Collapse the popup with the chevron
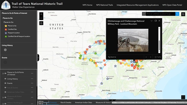Image resolution: width=187 pixels, height=105 pixels. 151,21
